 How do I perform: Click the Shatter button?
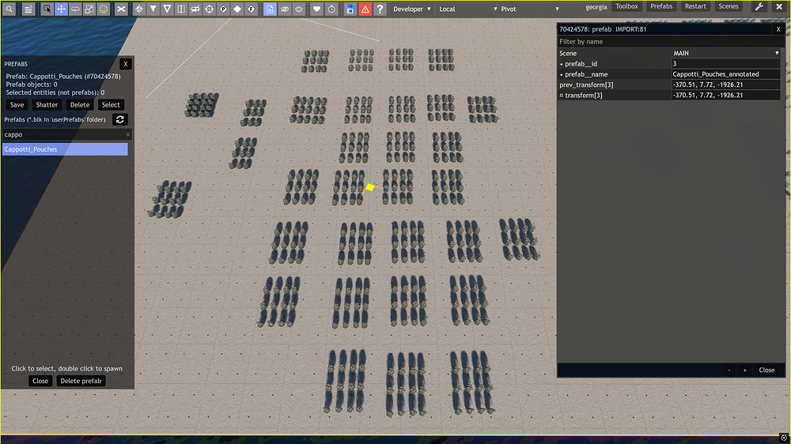[x=47, y=105]
